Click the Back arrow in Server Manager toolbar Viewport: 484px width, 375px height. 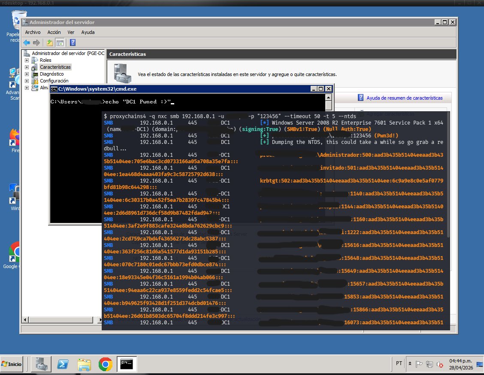[27, 43]
